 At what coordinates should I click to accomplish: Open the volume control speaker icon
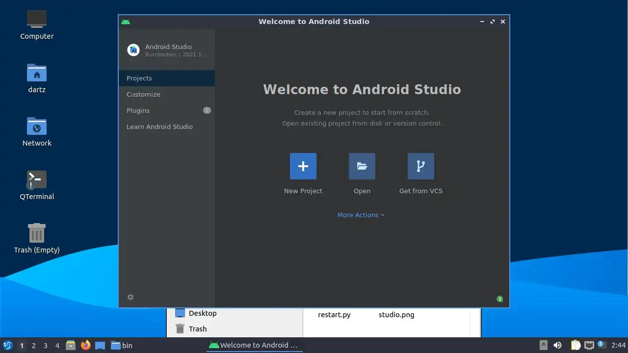point(557,345)
